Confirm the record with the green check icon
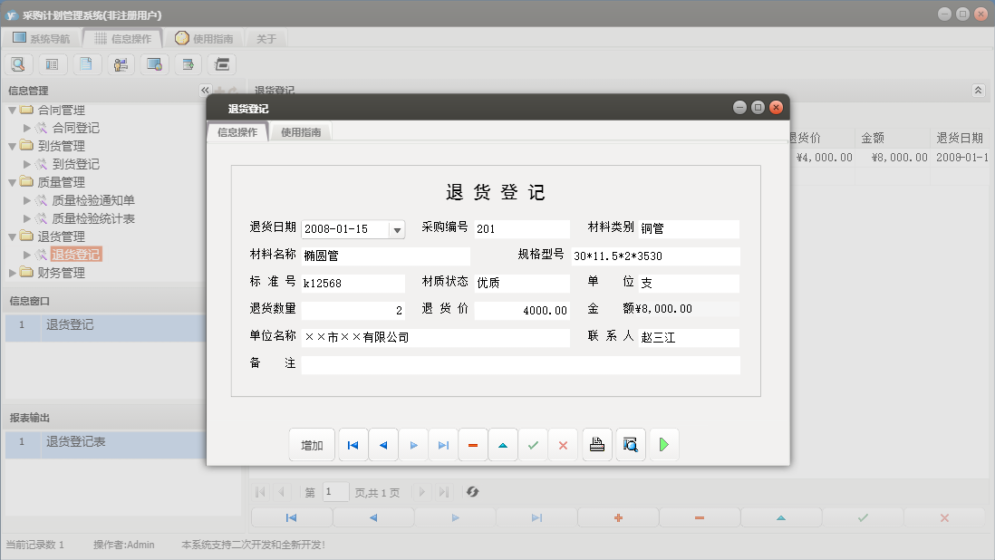995x560 pixels. tap(533, 444)
